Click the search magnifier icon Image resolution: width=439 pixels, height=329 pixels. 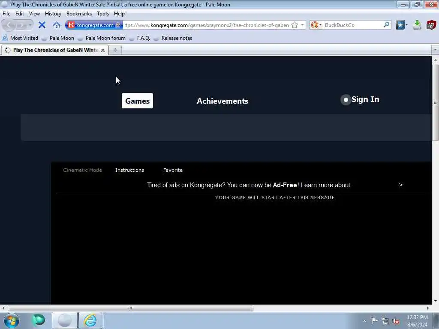tap(386, 25)
